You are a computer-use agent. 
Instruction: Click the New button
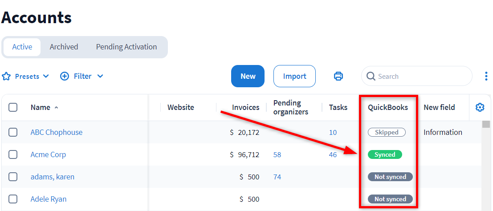248,76
